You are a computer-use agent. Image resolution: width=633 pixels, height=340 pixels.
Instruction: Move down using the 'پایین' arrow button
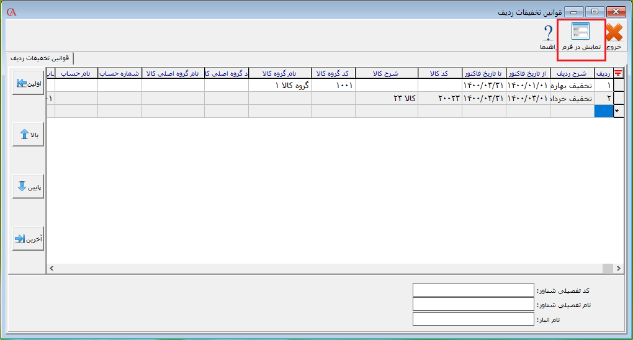coord(28,187)
